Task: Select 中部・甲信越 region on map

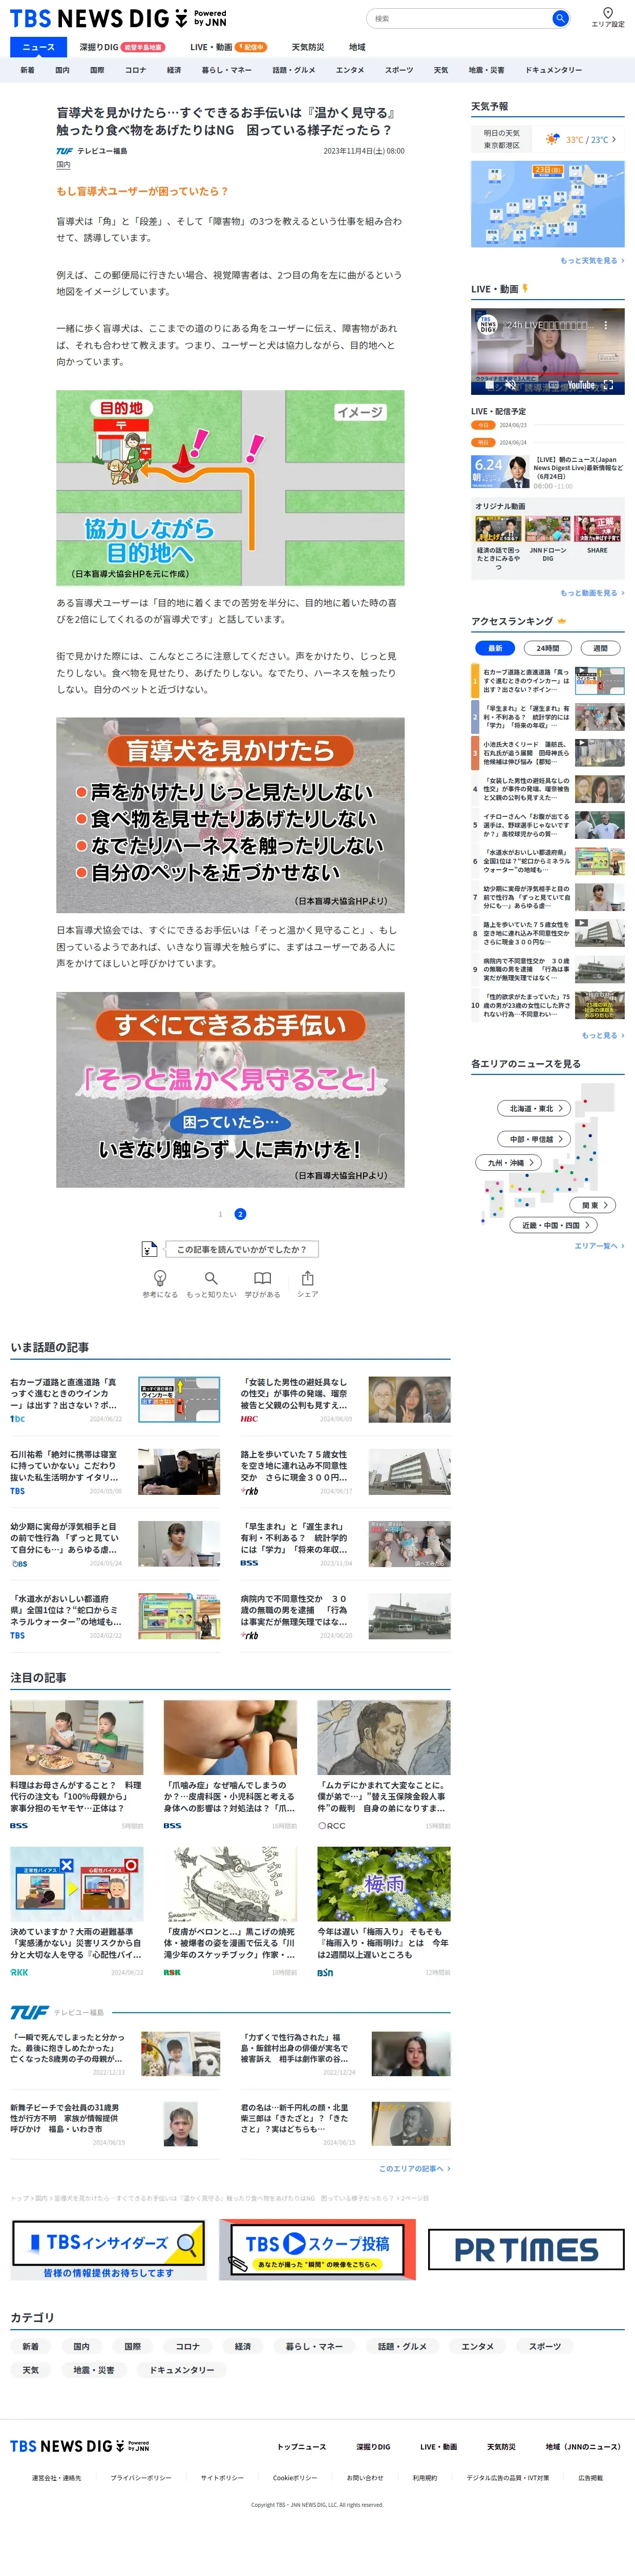Action: tap(535, 1139)
